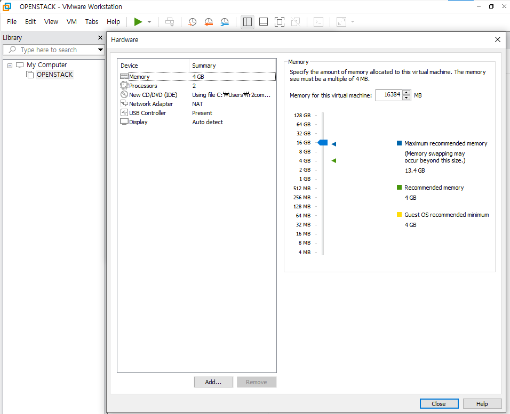Increase memory with the up stepper arrow
510x414 pixels.
[407, 93]
